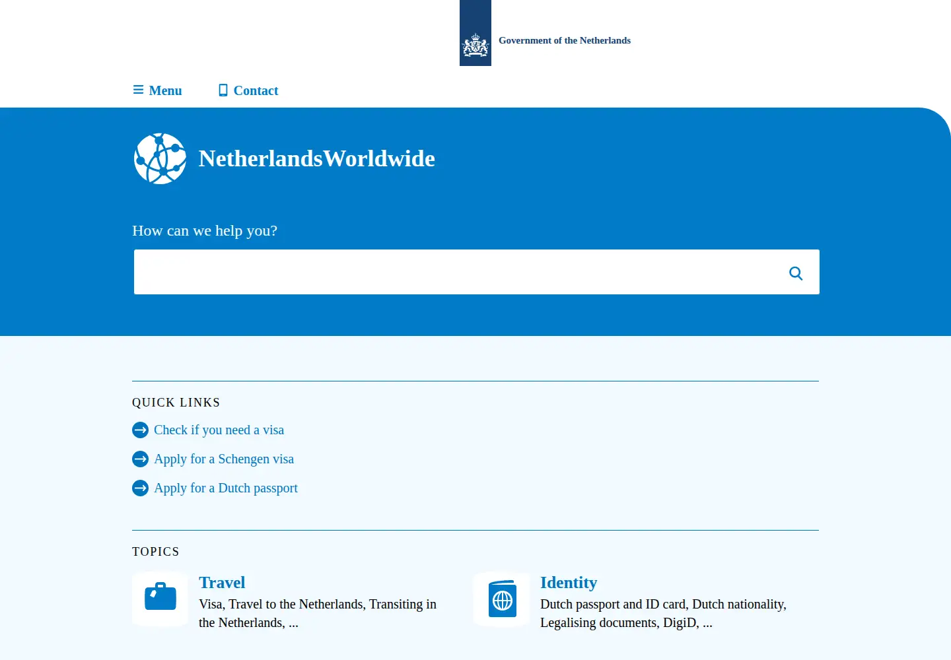
Task: Open 'Apply for a Schengen visa' link
Action: tap(224, 459)
